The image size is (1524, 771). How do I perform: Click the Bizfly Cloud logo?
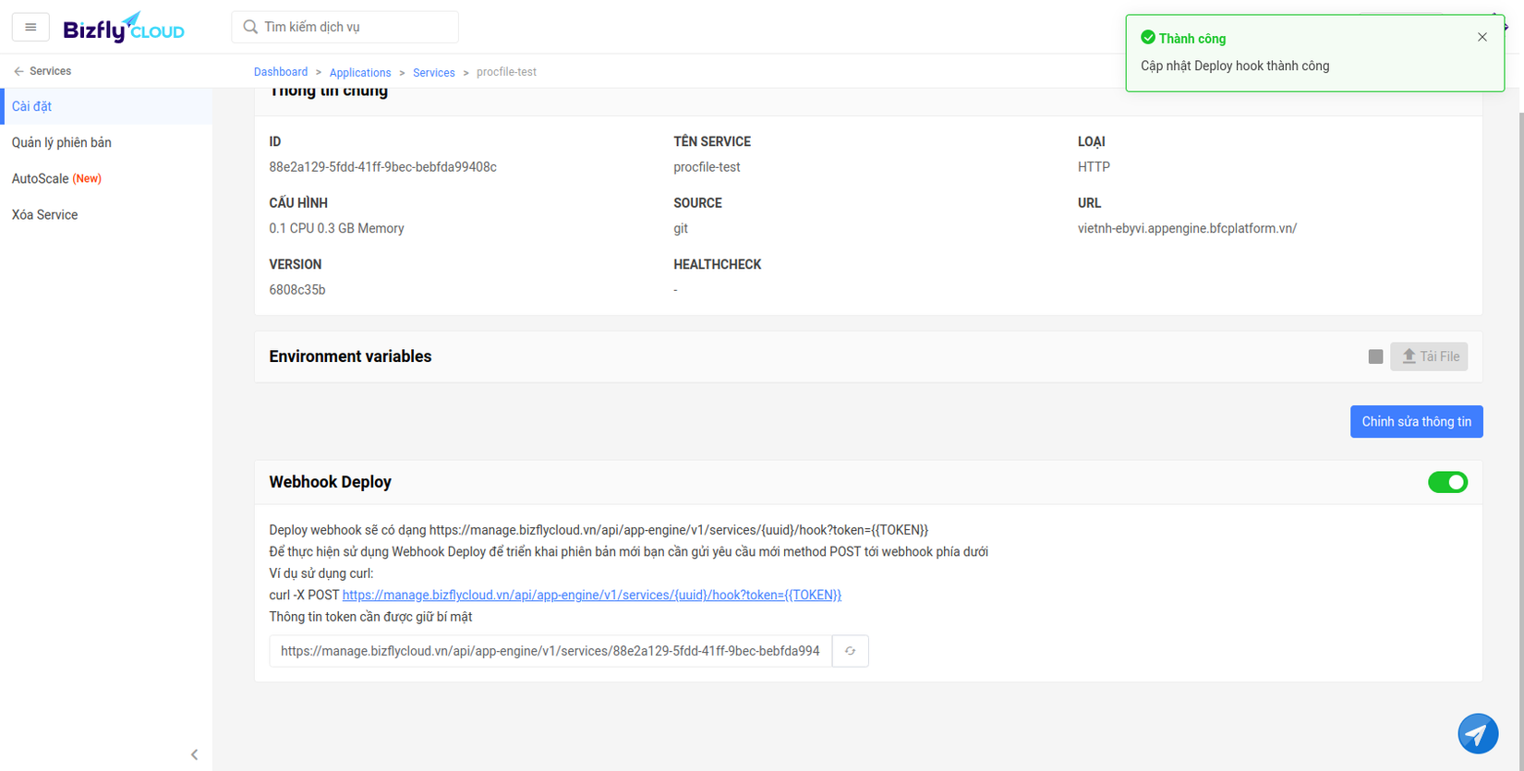pos(124,29)
